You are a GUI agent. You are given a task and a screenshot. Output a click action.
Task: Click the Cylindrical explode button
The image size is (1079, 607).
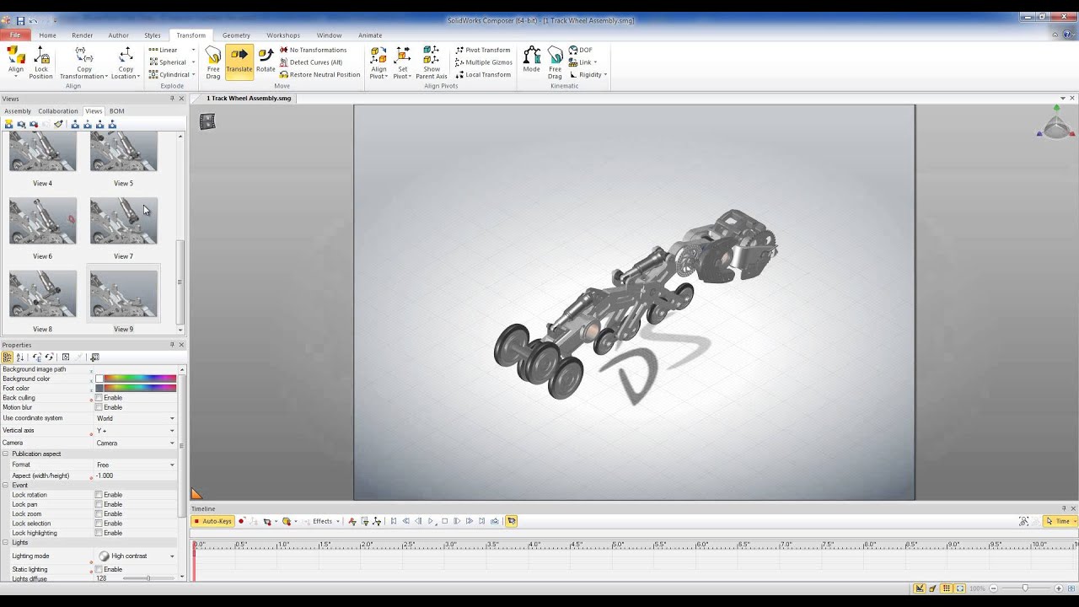click(x=169, y=74)
